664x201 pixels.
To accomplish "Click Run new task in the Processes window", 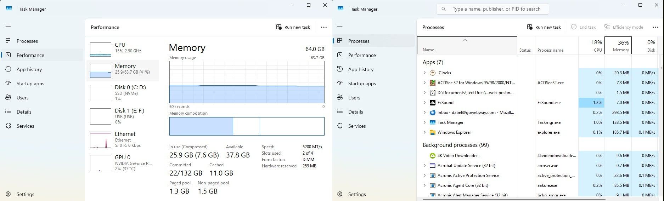I will point(544,27).
